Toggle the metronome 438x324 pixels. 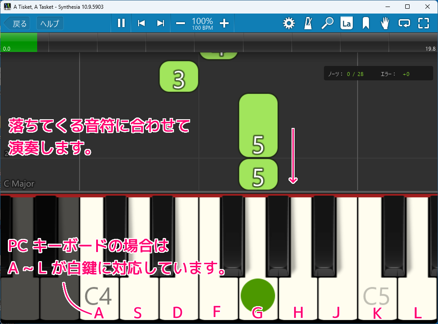pyautogui.click(x=308, y=24)
